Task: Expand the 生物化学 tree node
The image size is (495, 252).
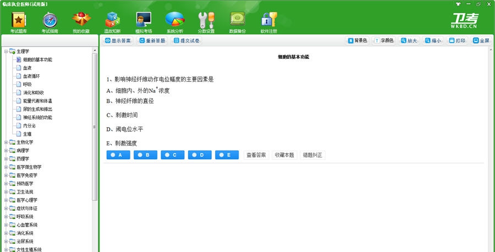Action: (x=6, y=142)
